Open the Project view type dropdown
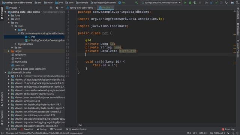240x135 pixels. tap(13, 7)
